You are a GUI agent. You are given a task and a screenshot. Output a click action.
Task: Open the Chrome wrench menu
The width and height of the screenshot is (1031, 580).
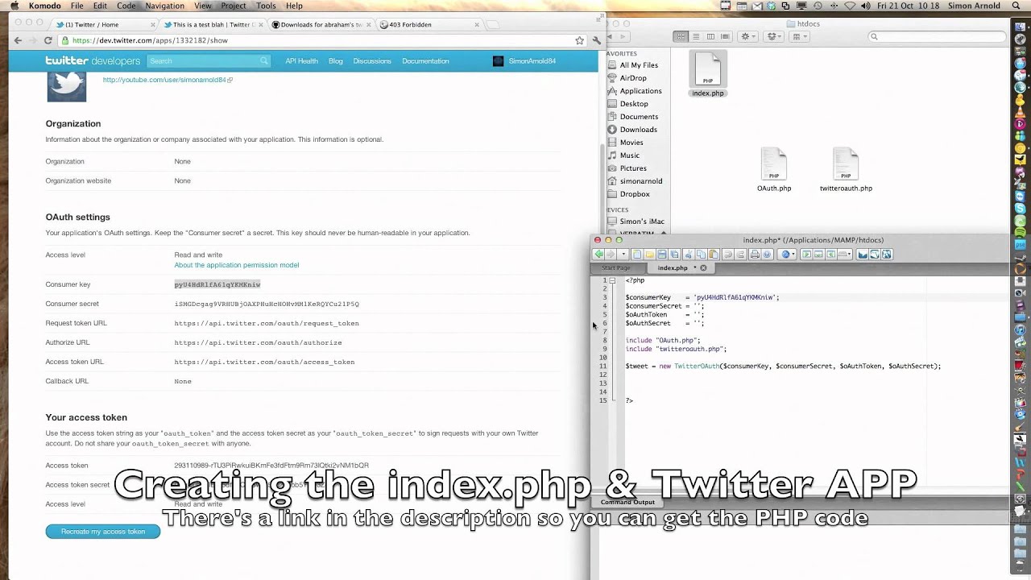click(x=597, y=40)
